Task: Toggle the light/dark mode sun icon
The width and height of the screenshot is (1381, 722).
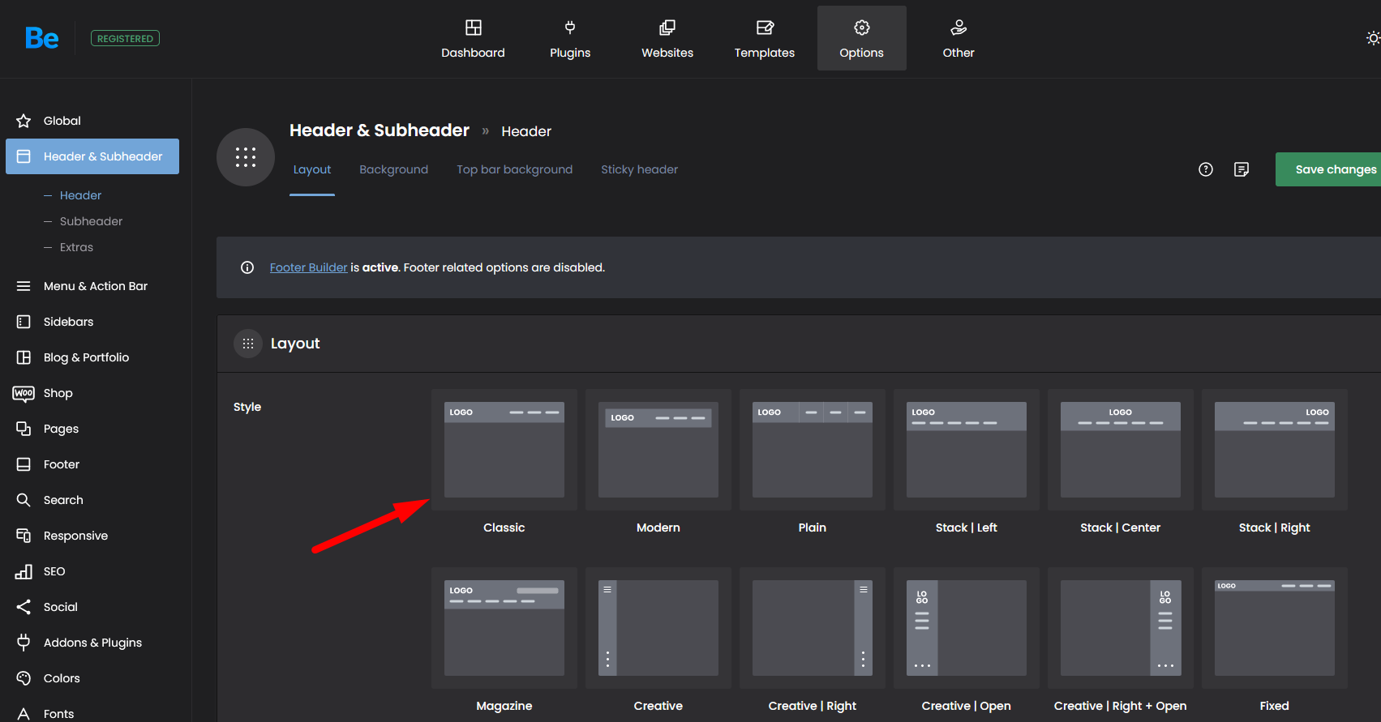Action: 1373,38
